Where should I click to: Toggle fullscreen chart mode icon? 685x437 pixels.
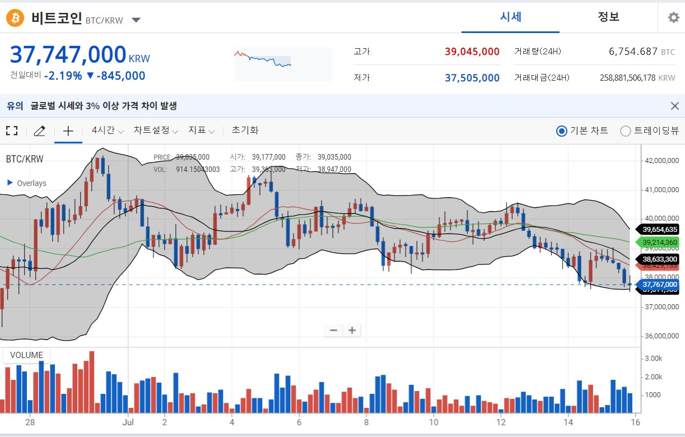tap(12, 131)
